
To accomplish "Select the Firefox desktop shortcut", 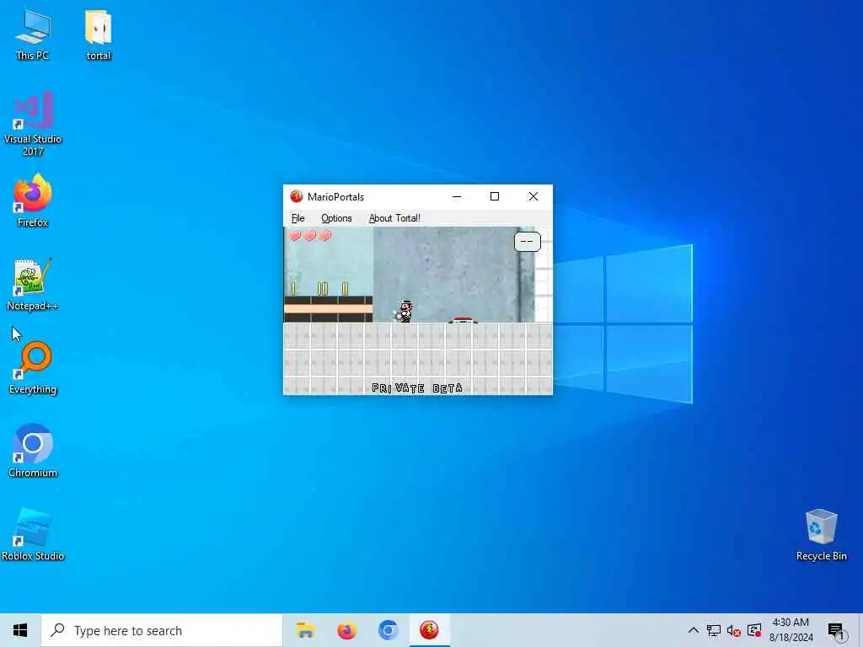I will click(33, 201).
